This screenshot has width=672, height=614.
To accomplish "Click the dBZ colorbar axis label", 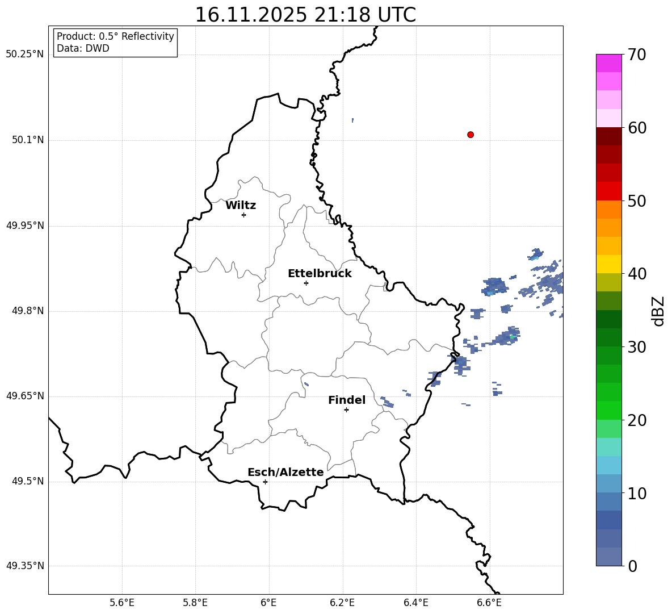I will (658, 311).
